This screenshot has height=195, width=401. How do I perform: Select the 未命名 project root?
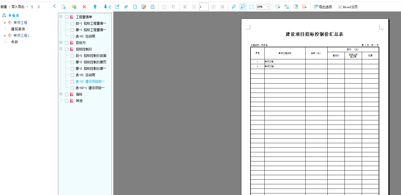click(x=14, y=15)
